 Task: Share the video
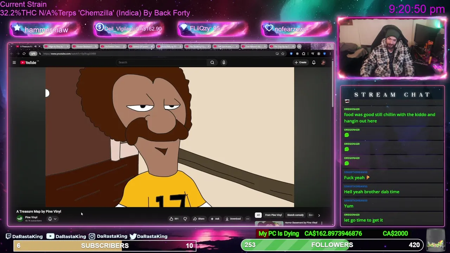coord(199,219)
